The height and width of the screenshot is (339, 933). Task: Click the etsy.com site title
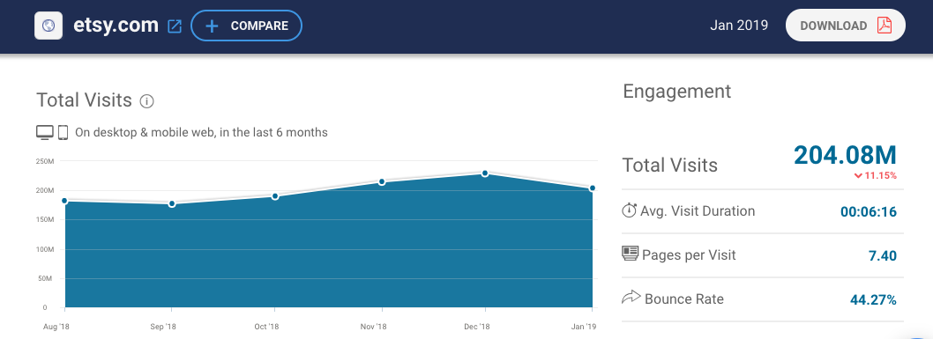click(x=116, y=26)
